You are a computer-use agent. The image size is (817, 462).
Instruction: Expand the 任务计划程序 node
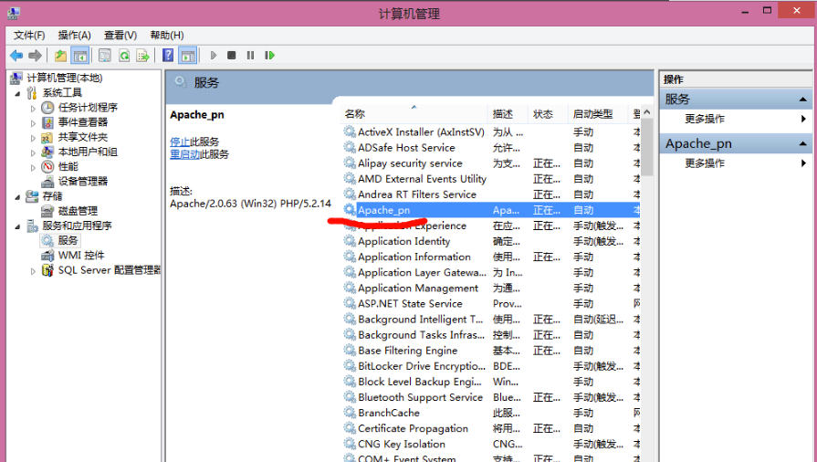[33, 109]
